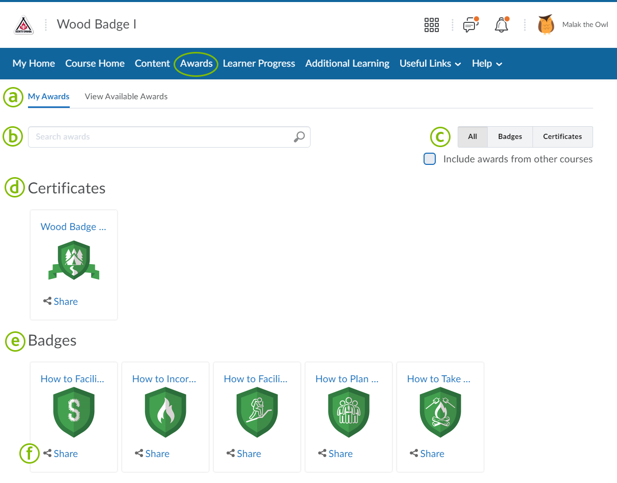
Task: Open the course selector grid icon
Action: [x=431, y=25]
